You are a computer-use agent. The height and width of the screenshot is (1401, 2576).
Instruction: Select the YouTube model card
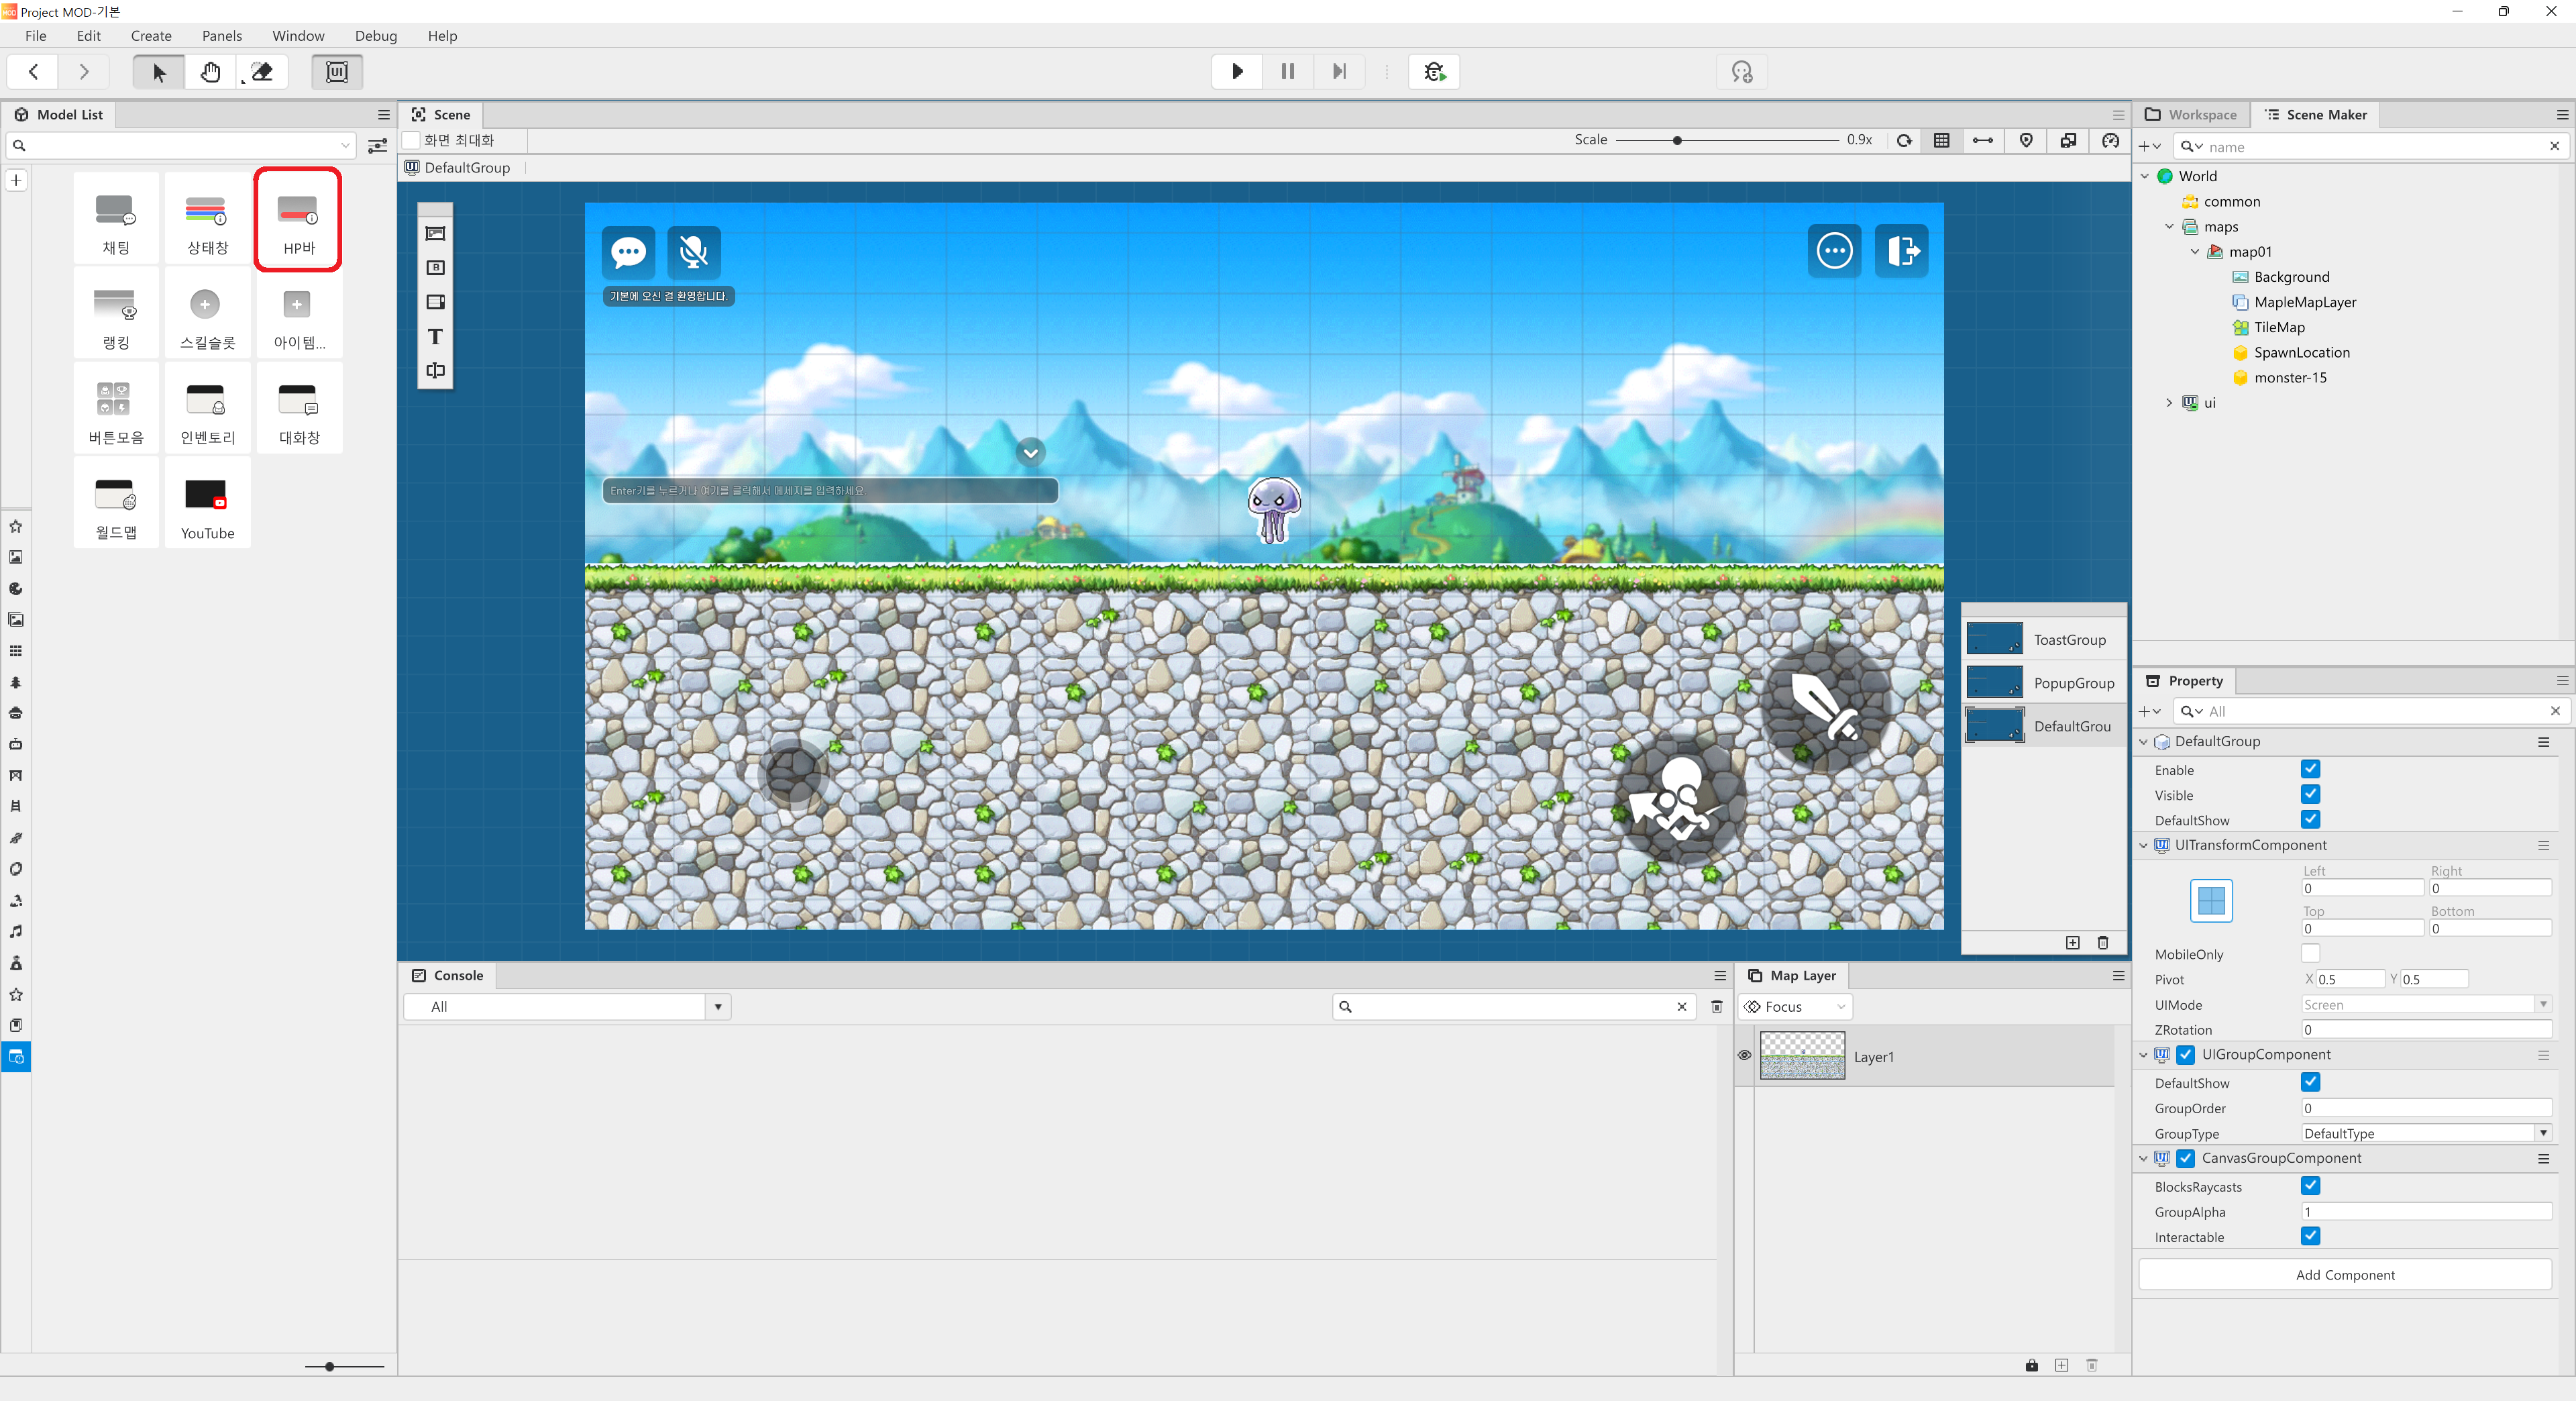[207, 504]
